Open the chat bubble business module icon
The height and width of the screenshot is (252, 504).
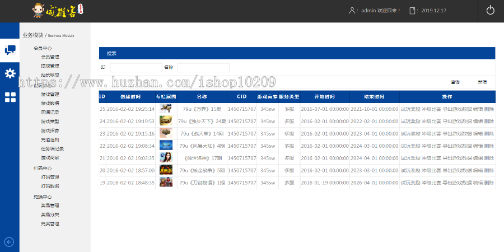tap(10, 50)
